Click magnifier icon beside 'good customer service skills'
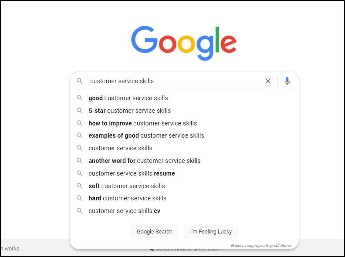The width and height of the screenshot is (345, 257). point(79,98)
